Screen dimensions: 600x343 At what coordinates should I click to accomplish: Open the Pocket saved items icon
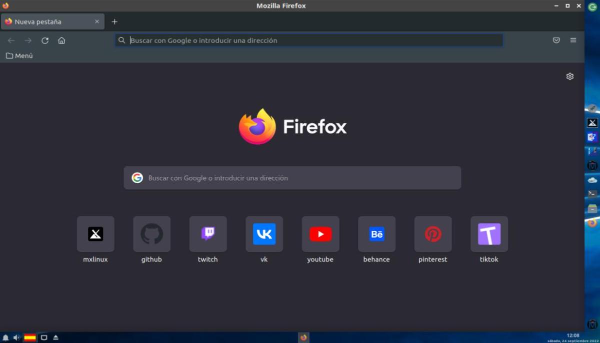point(556,41)
